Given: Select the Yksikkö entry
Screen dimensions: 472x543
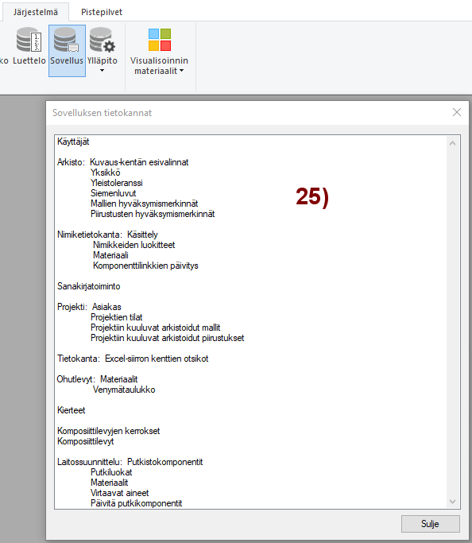Looking at the screenshot, I should click(106, 173).
